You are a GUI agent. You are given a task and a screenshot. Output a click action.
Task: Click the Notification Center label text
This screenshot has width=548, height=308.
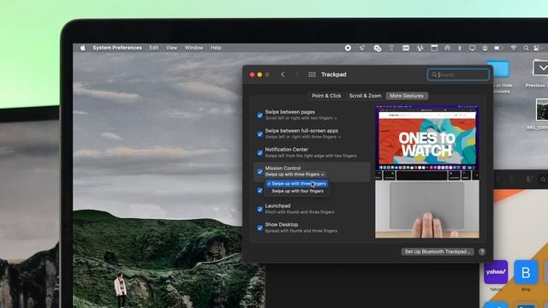pyautogui.click(x=286, y=150)
